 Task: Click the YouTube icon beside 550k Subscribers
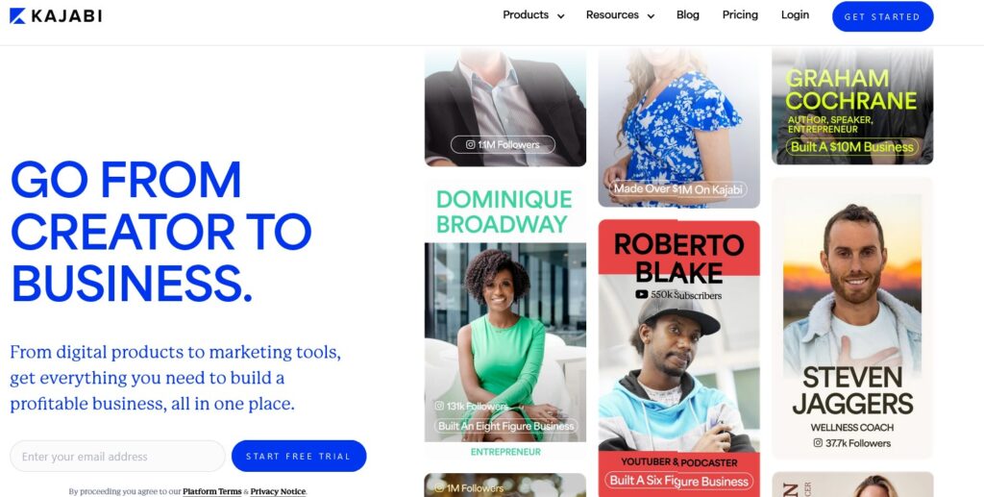click(641, 294)
